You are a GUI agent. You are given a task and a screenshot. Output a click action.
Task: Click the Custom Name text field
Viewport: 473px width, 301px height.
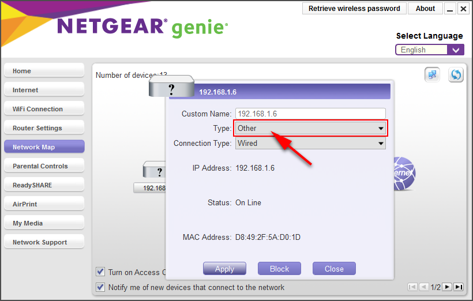pos(310,114)
